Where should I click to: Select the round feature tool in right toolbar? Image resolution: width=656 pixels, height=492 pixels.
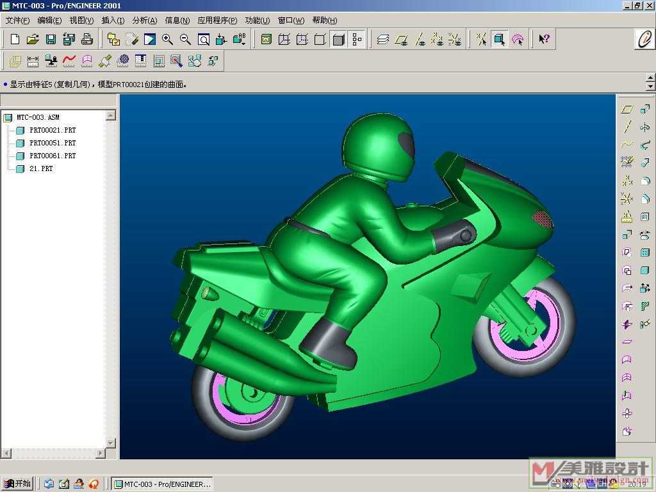click(645, 181)
